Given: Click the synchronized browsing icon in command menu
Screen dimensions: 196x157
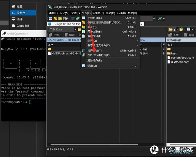Looking at the screenshot, I should pyautogui.click(x=83, y=32).
